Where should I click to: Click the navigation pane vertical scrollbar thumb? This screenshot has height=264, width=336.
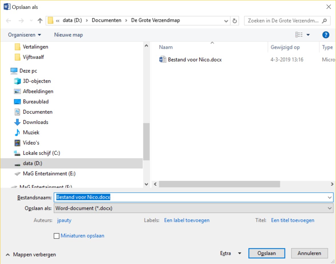pyautogui.click(x=146, y=142)
